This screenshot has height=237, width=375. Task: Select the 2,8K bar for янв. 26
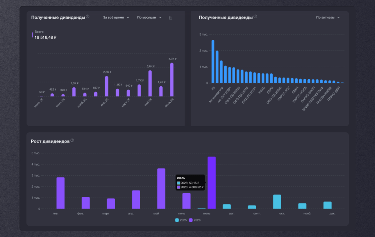[107, 86]
